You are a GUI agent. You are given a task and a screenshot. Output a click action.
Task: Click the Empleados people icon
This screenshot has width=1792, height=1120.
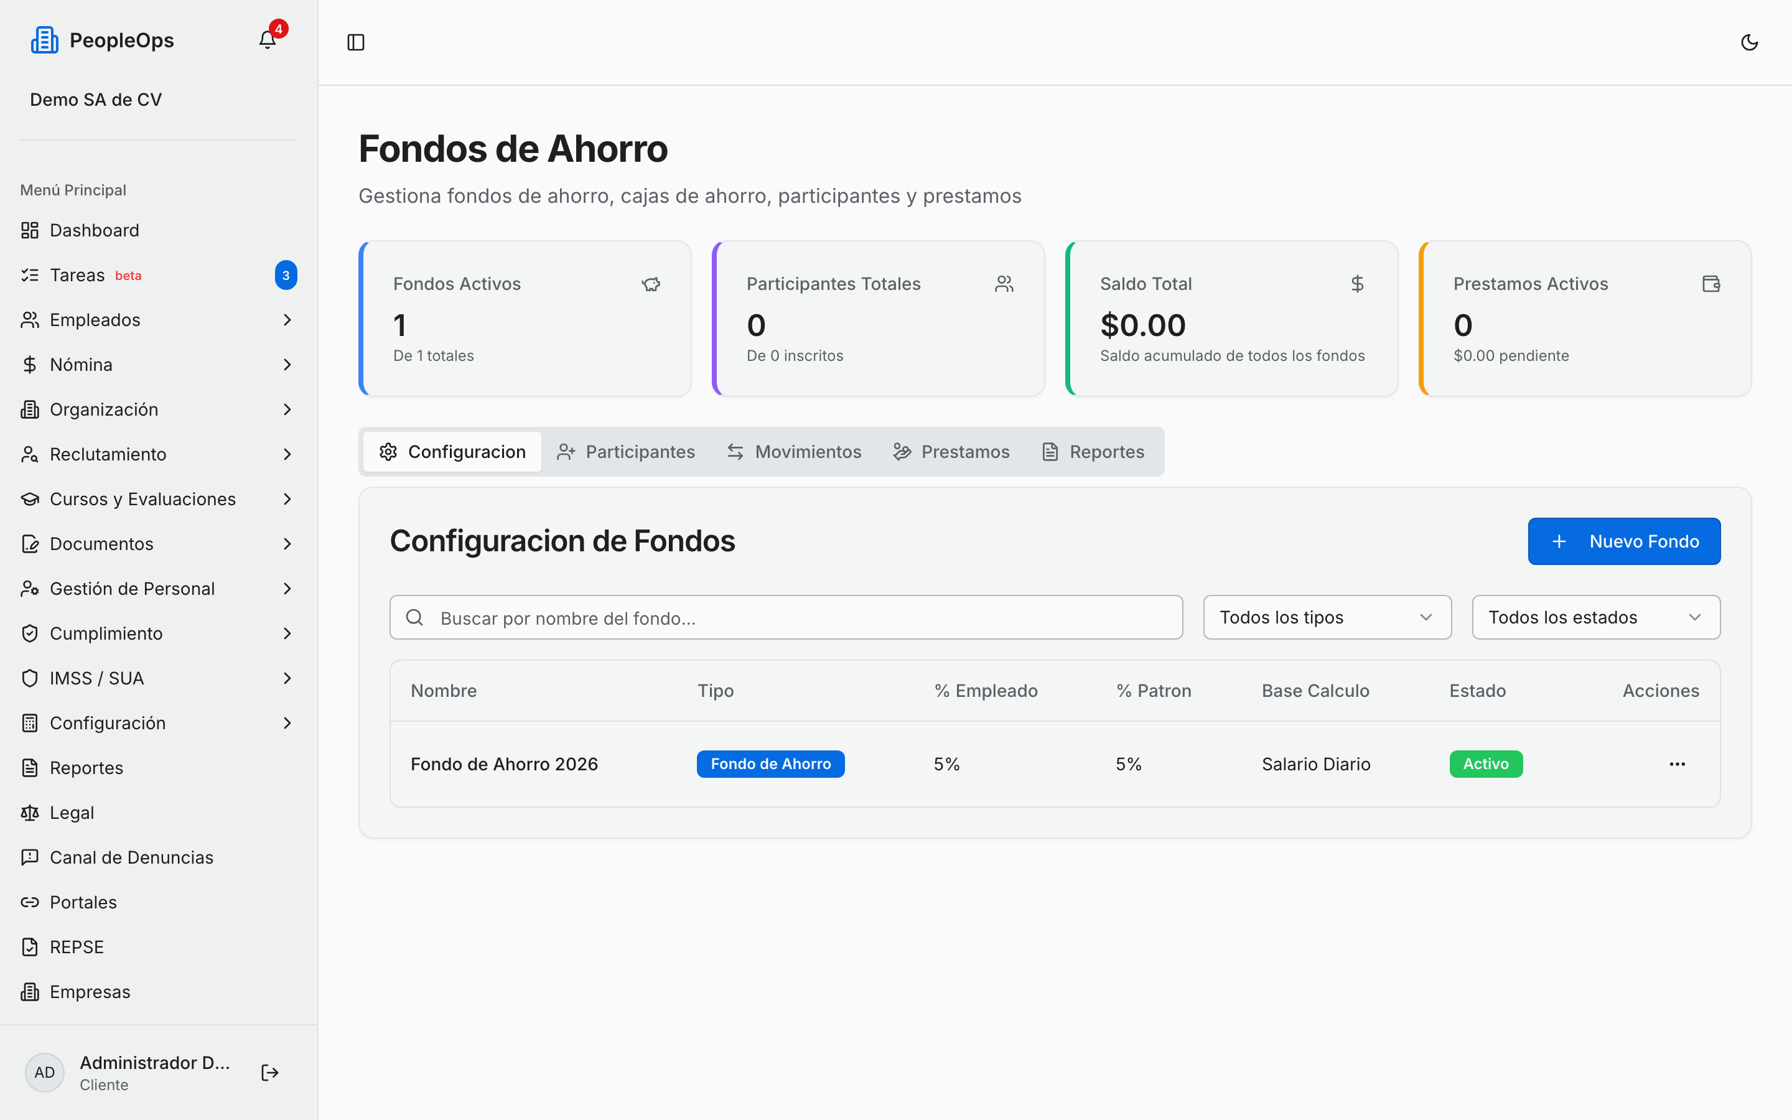pyautogui.click(x=30, y=320)
